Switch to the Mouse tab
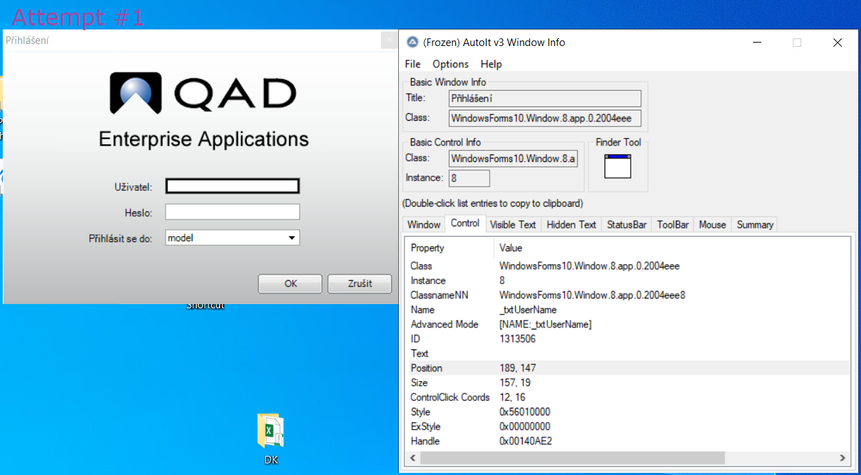 point(712,224)
